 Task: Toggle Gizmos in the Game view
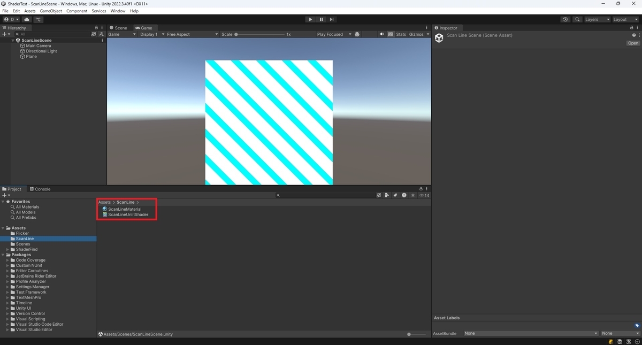417,34
